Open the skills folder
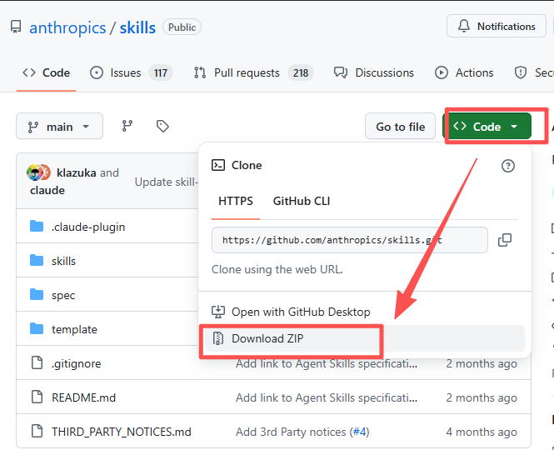Screen dimensions: 554x450 coord(63,261)
